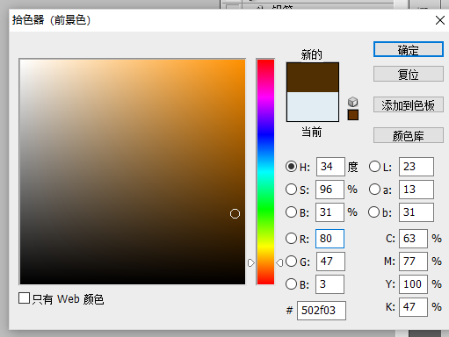Click 添加到色板 to add swatch
The width and height of the screenshot is (449, 337).
click(x=409, y=104)
